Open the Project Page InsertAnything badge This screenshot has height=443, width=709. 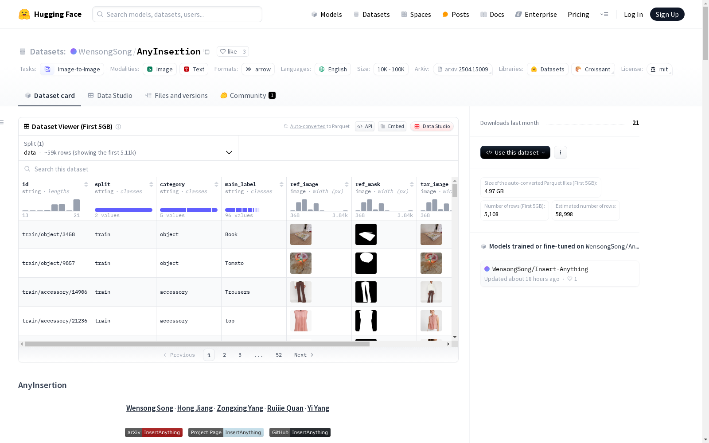[226, 432]
